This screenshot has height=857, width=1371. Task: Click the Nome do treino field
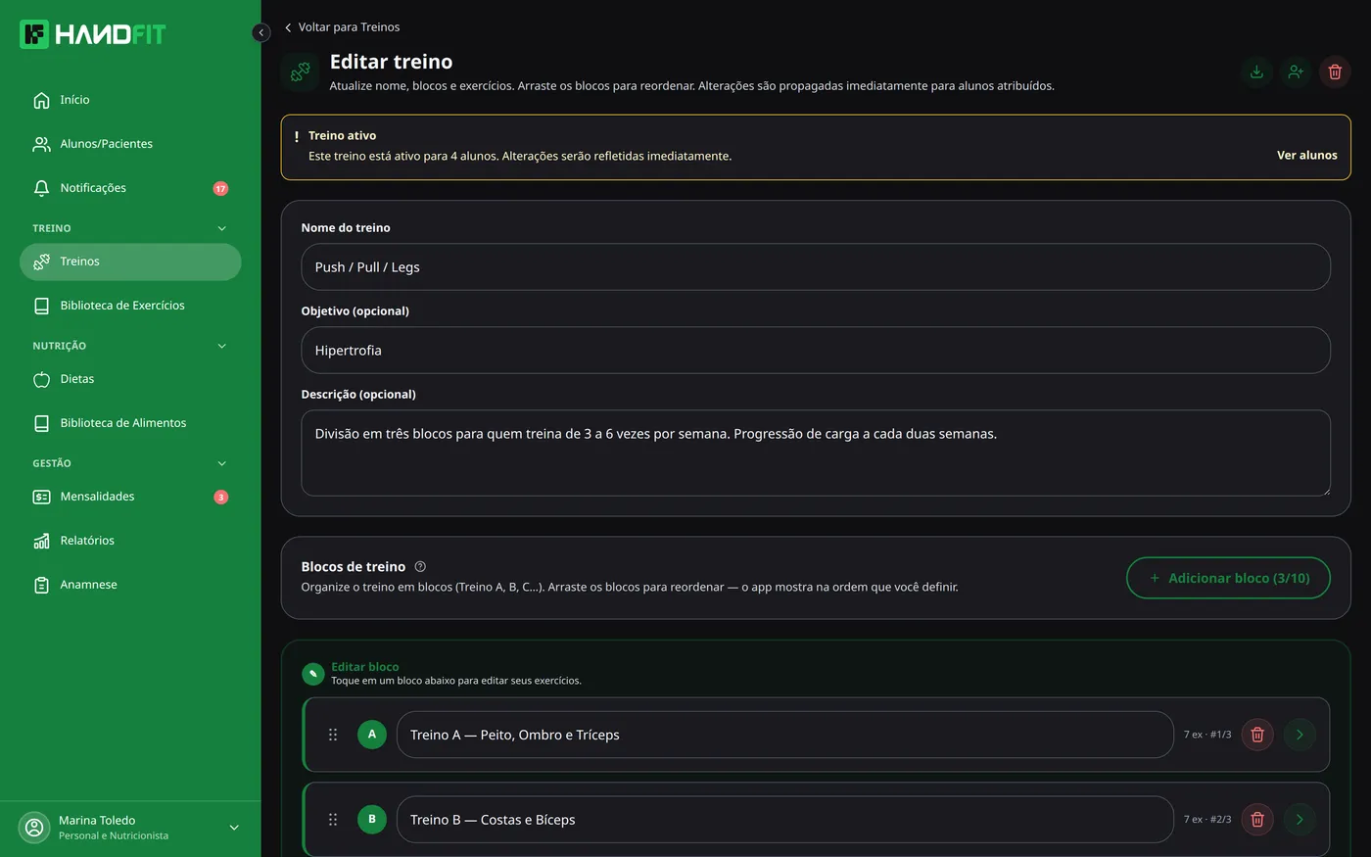click(x=816, y=267)
